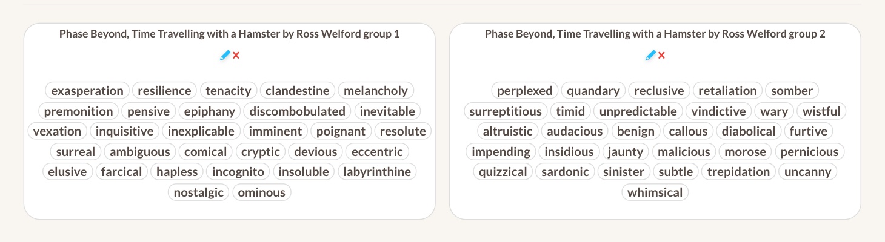885x242 pixels.
Task: Click the pencil edit icon for group 2
Action: tap(650, 55)
